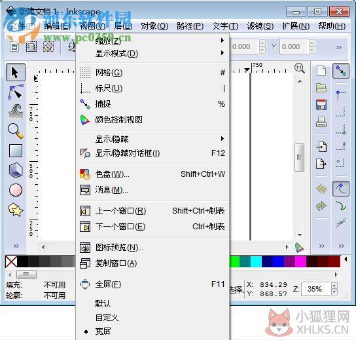The width and height of the screenshot is (356, 340).
Task: Expand the toolbox overflow chevron at left
Action: (x=16, y=246)
